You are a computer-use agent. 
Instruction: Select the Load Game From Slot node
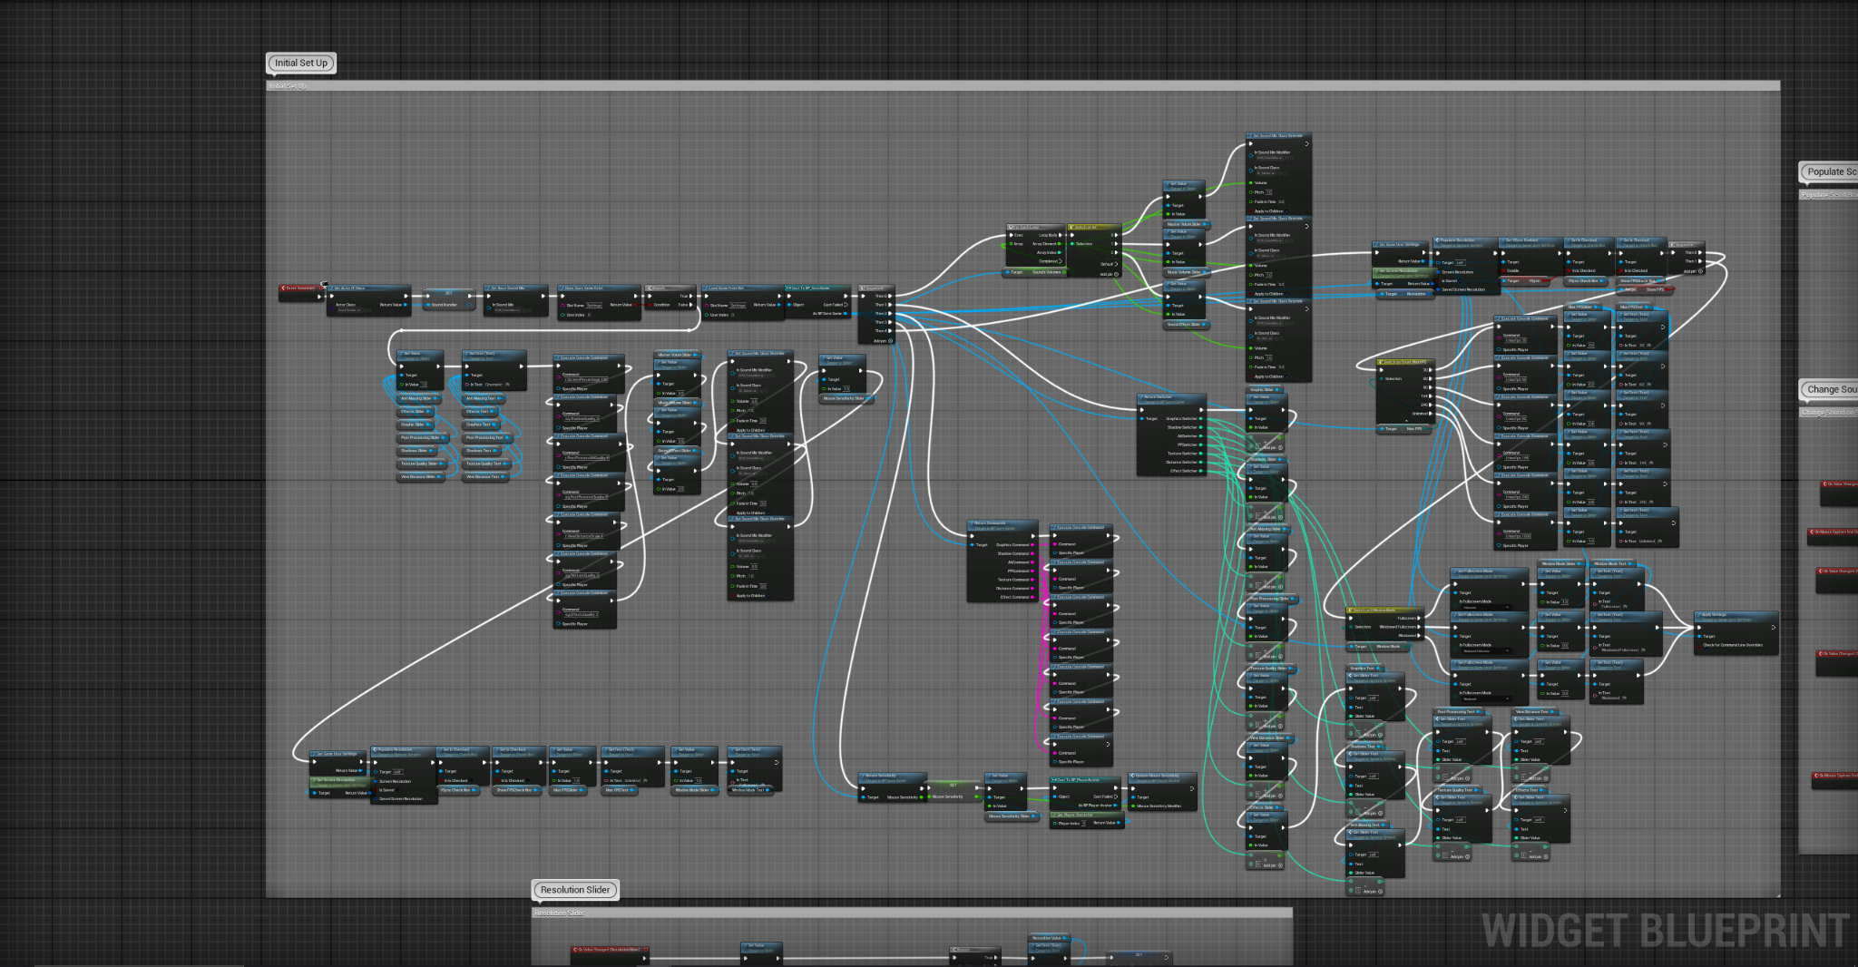(742, 302)
